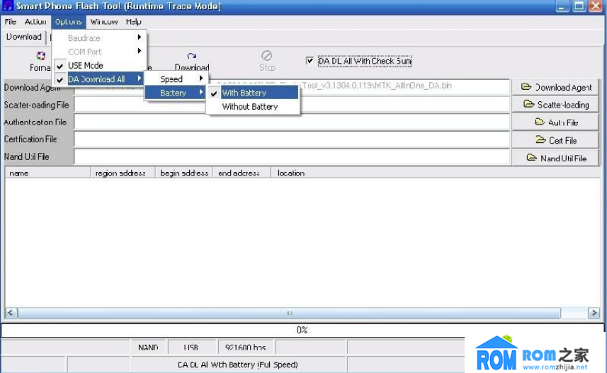The height and width of the screenshot is (373, 607).
Task: Close the Smart Phone Flash Tool window
Action: click(x=596, y=6)
